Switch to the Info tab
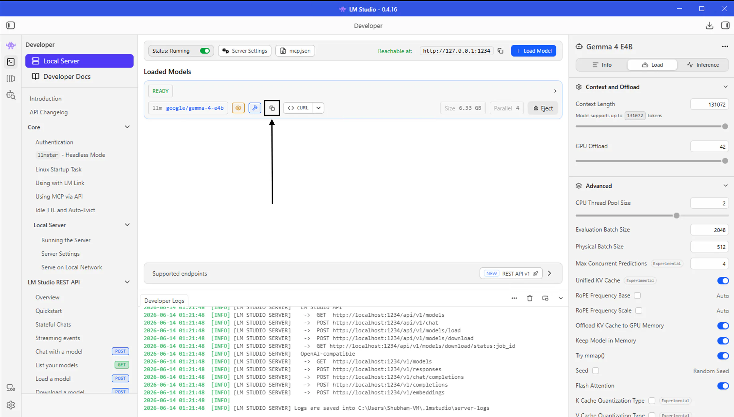 pos(602,65)
